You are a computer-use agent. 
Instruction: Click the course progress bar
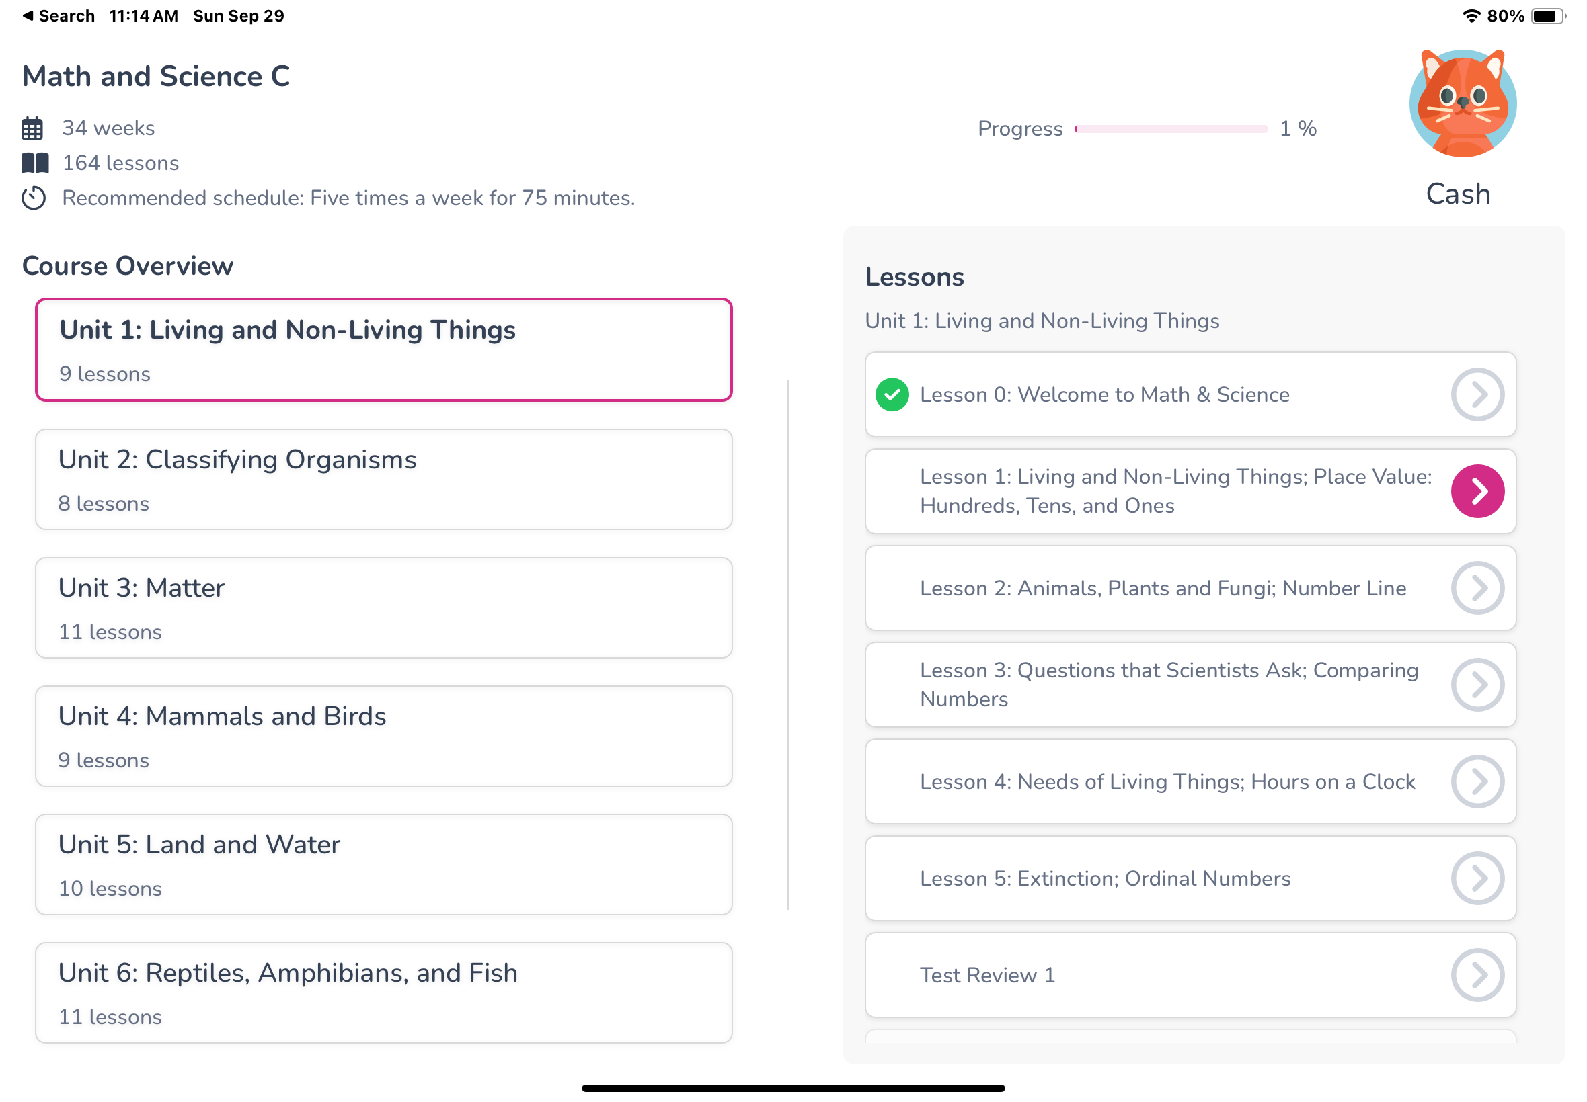pos(1171,129)
